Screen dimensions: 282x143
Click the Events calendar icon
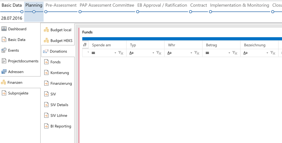(4, 50)
